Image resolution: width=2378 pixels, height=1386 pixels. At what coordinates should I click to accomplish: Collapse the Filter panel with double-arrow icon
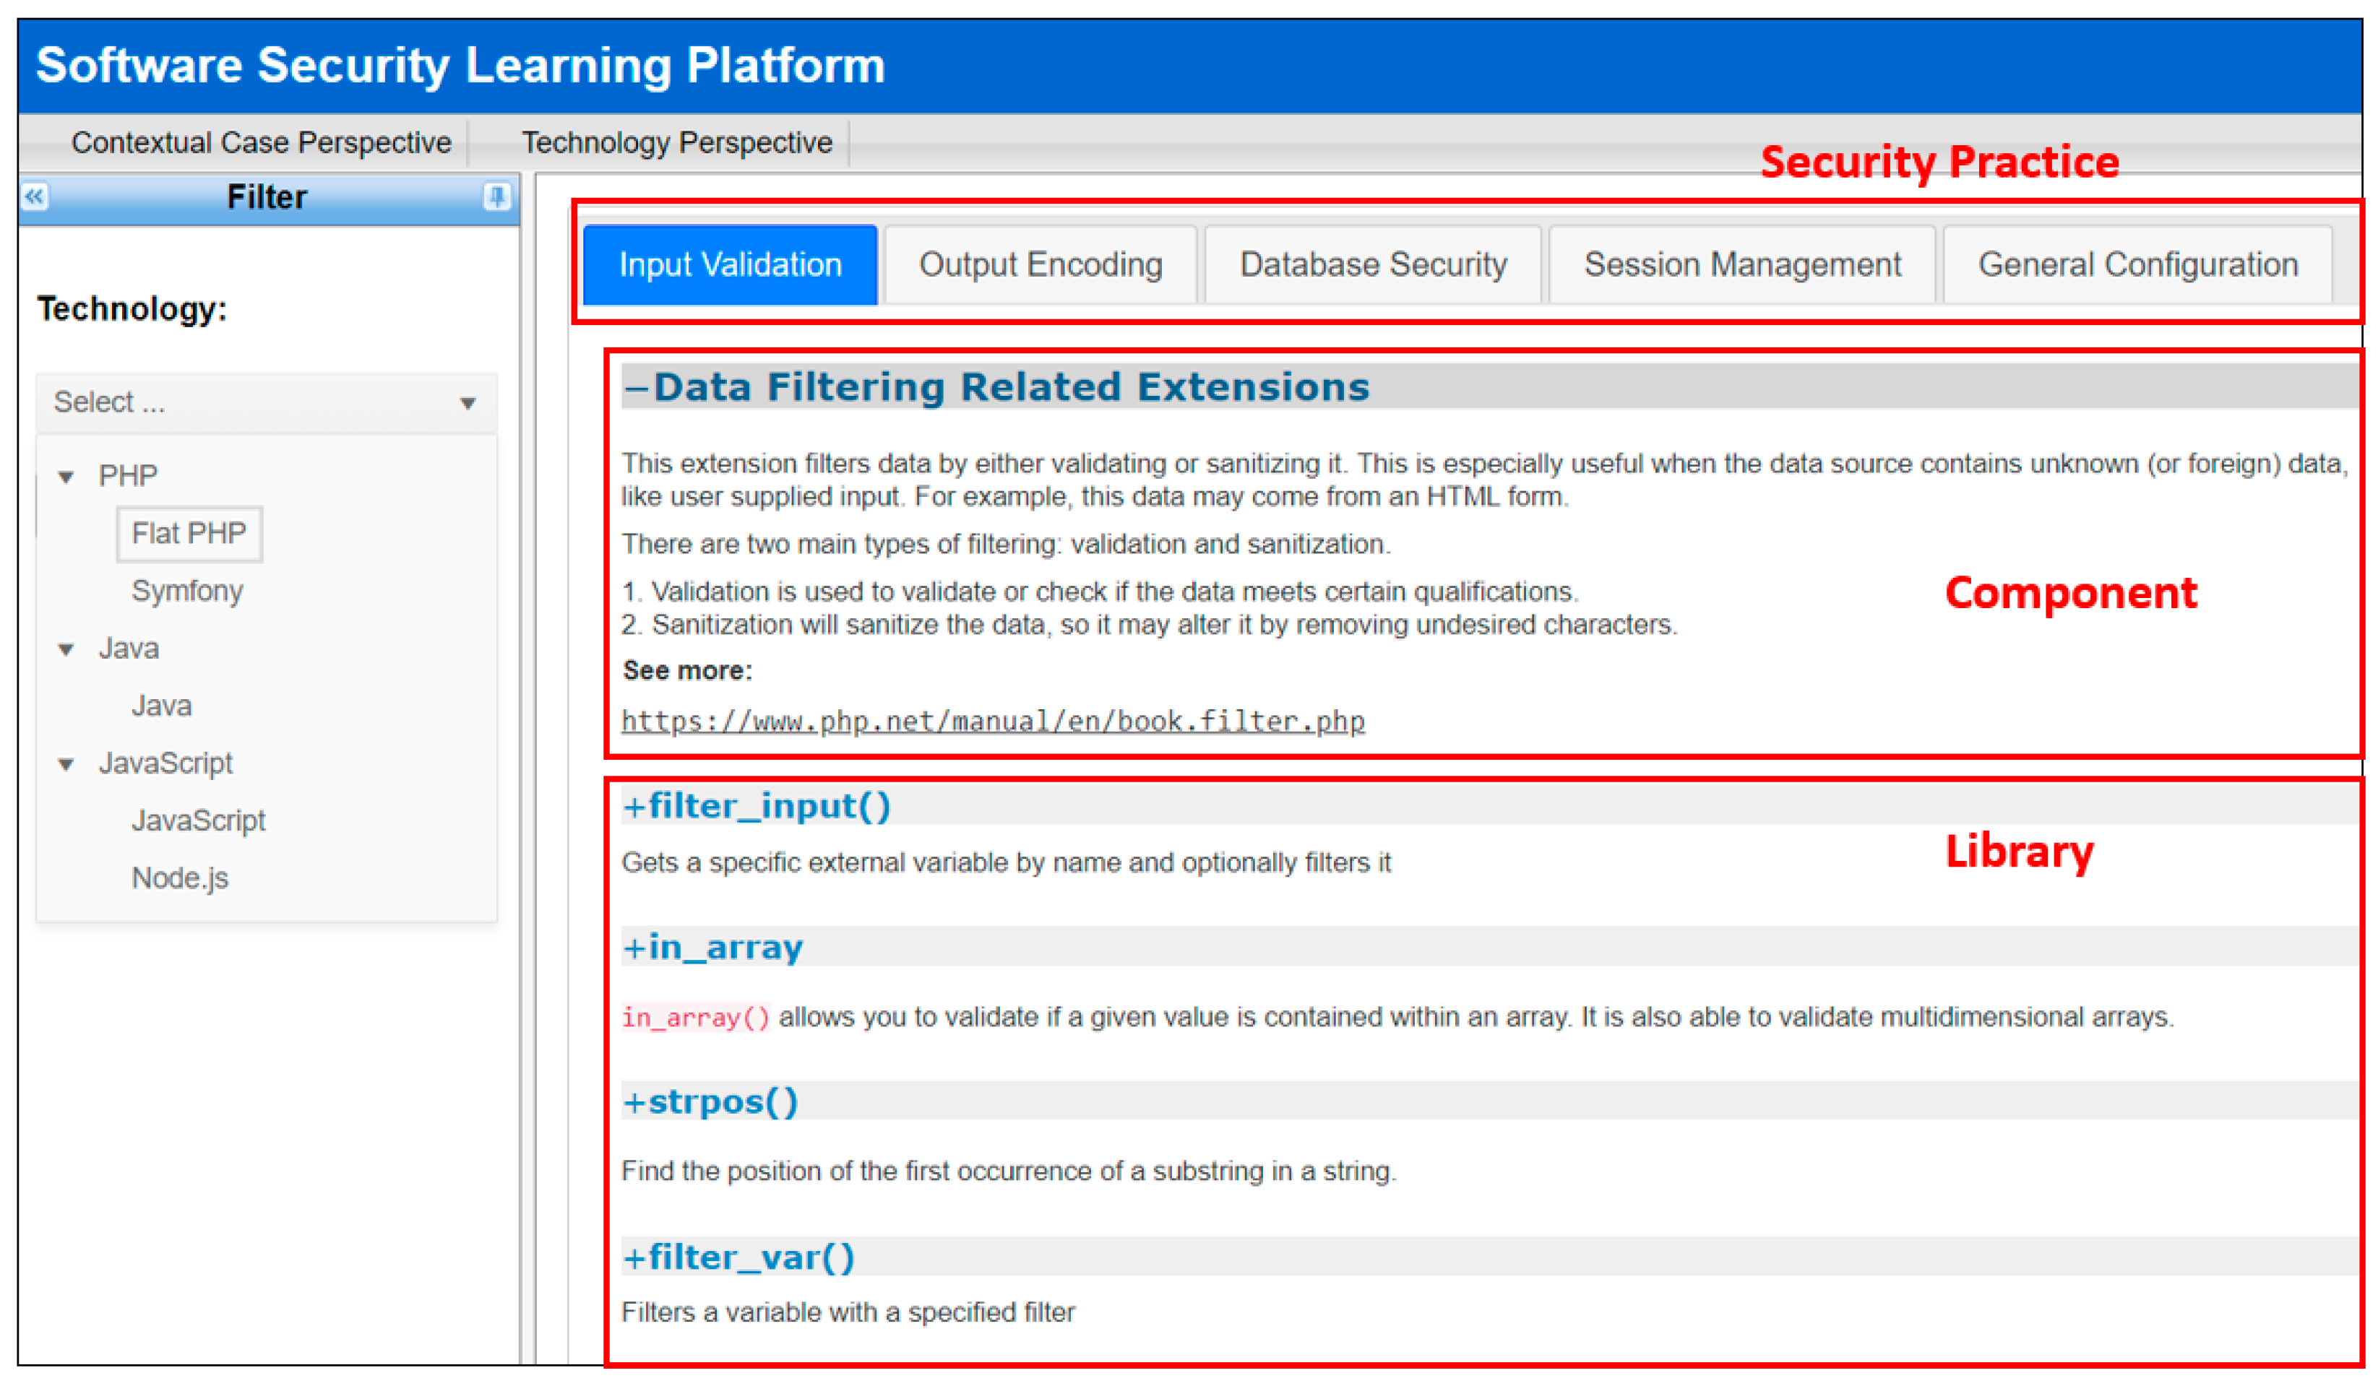coord(35,196)
